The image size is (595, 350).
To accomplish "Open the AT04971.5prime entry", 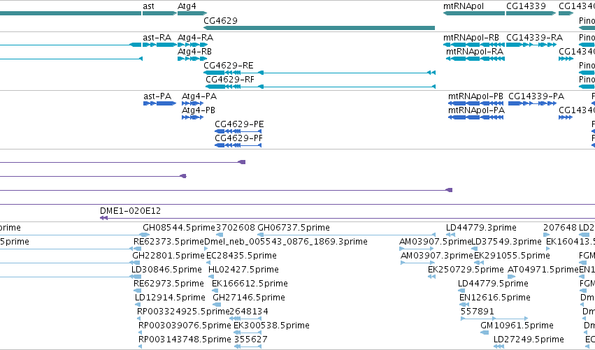I will (543, 270).
